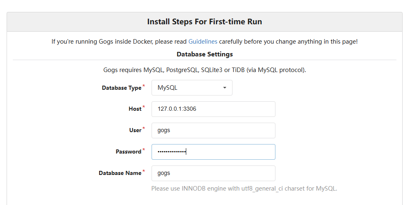Open the Guidelines link
Viewport: 408px width, 205px height.
coord(203,42)
